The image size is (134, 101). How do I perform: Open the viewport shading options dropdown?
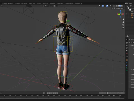pos(124,6)
